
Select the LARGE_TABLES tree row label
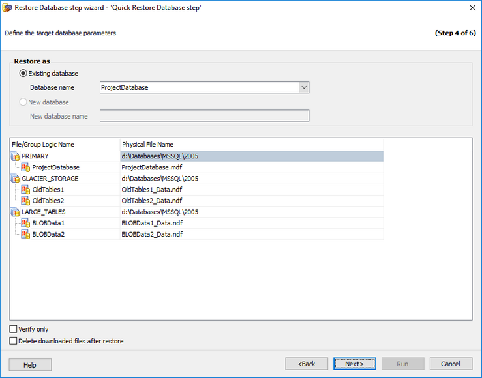coord(44,212)
